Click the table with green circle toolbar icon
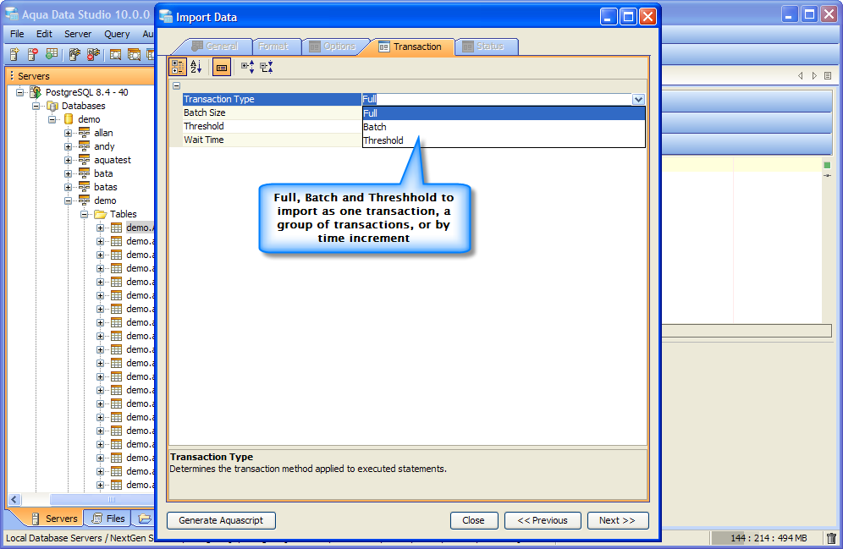Screen dimensions: 843x549 pos(52,54)
